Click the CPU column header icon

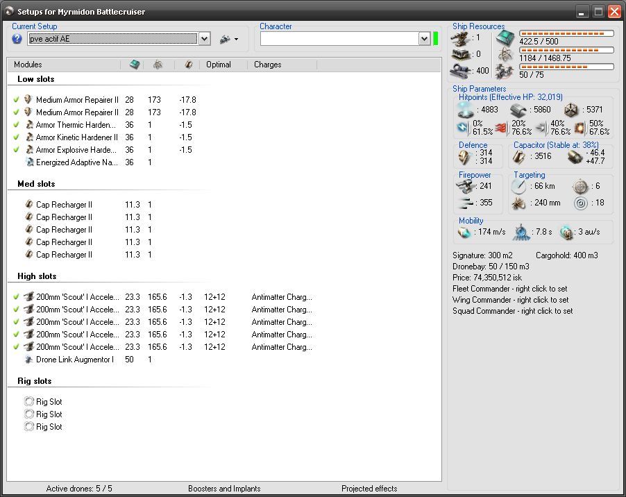(x=135, y=65)
